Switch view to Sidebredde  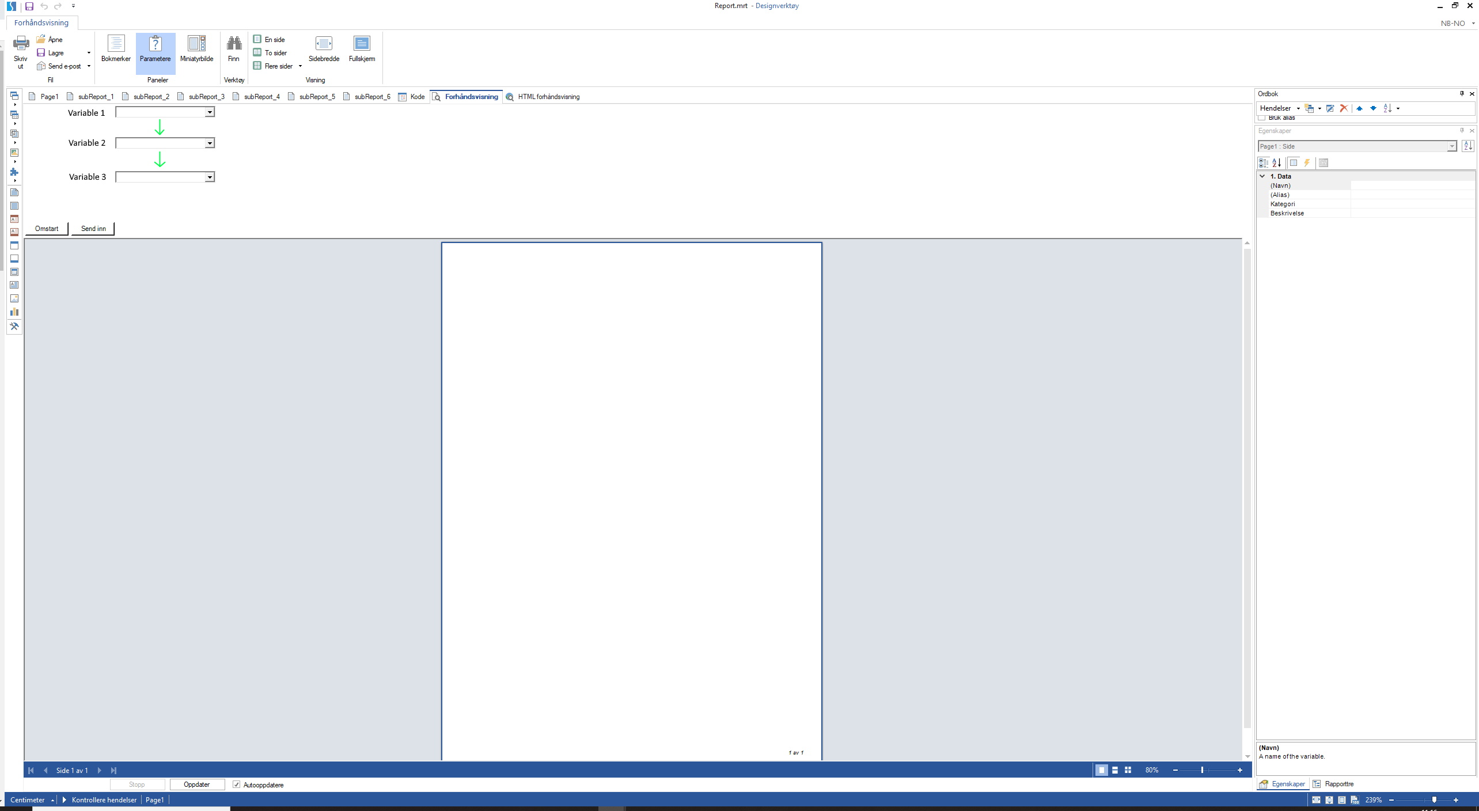(x=324, y=49)
